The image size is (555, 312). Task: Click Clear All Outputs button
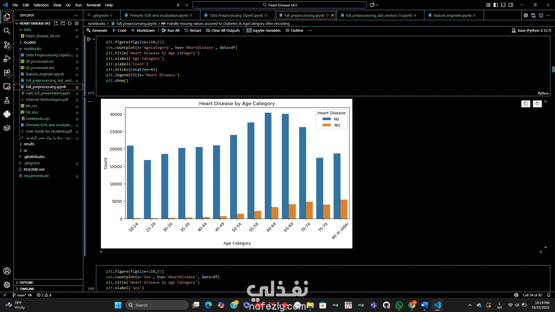click(223, 30)
